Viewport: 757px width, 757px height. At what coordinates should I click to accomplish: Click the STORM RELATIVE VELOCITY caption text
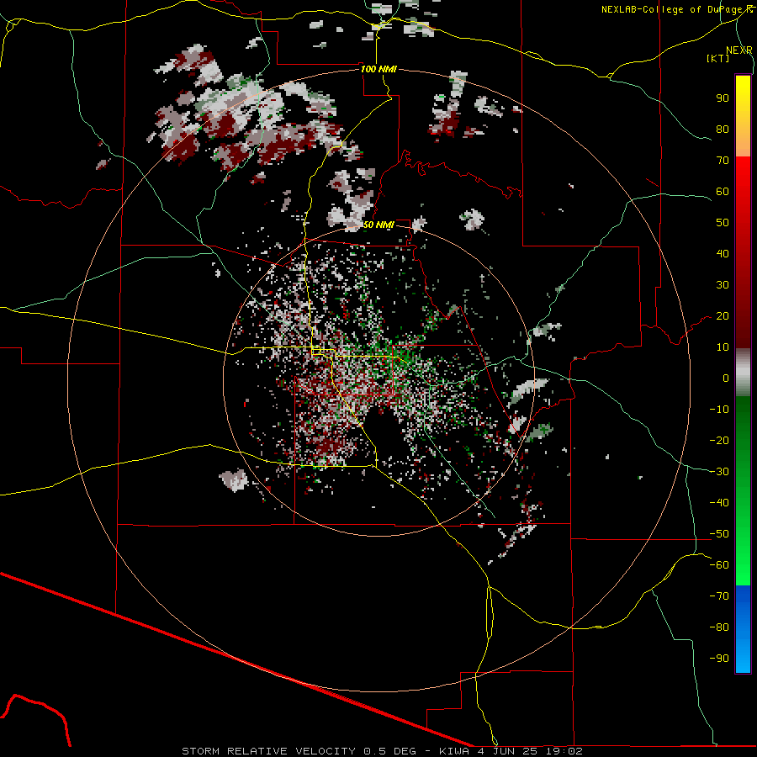pos(268,751)
